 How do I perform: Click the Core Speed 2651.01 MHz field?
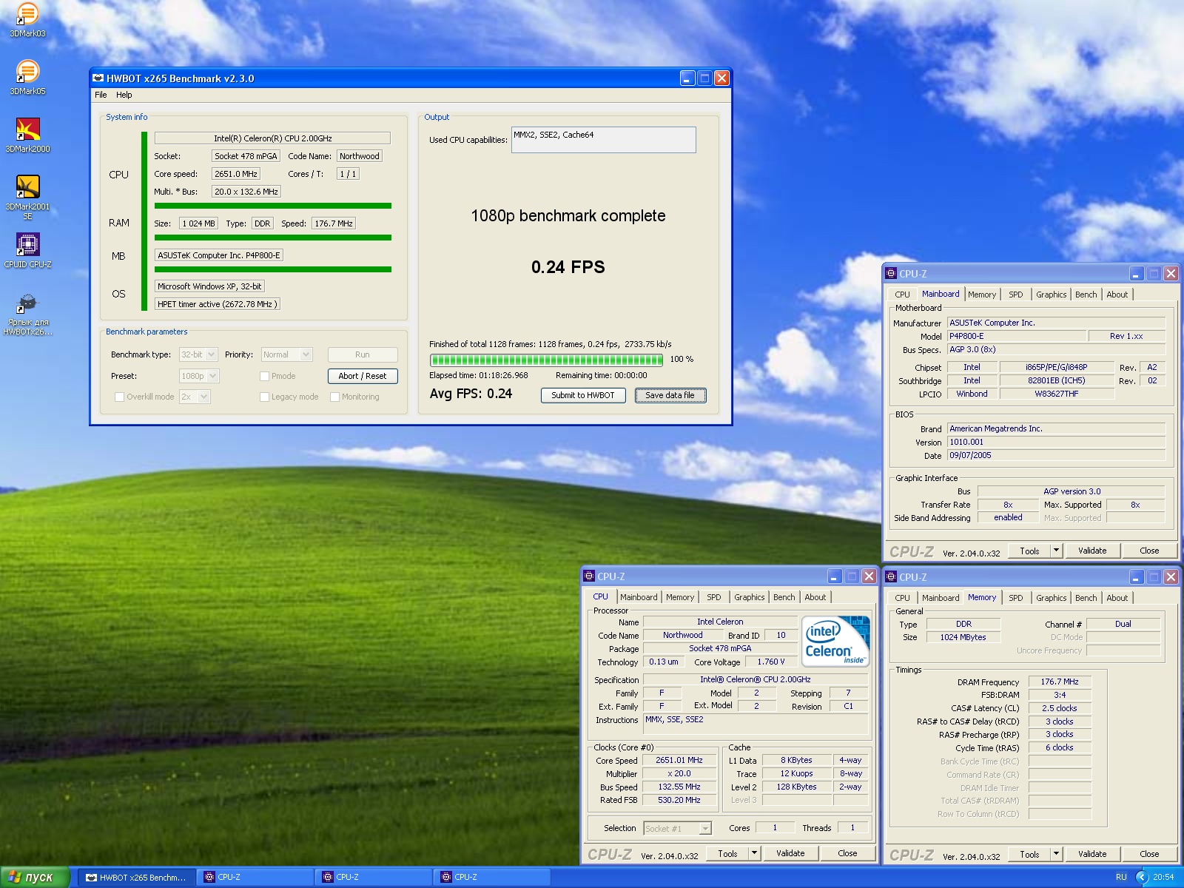tap(679, 760)
